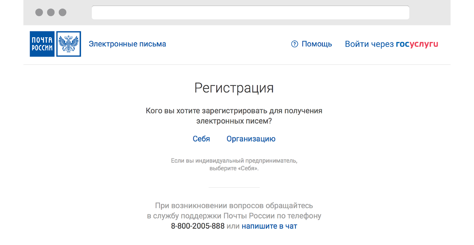Click the thin divider line above support text
This screenshot has height=245, width=474.
(234, 187)
